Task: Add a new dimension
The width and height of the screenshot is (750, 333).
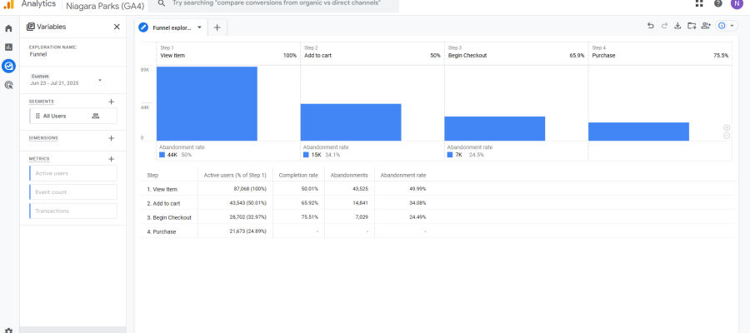Action: 112,138
